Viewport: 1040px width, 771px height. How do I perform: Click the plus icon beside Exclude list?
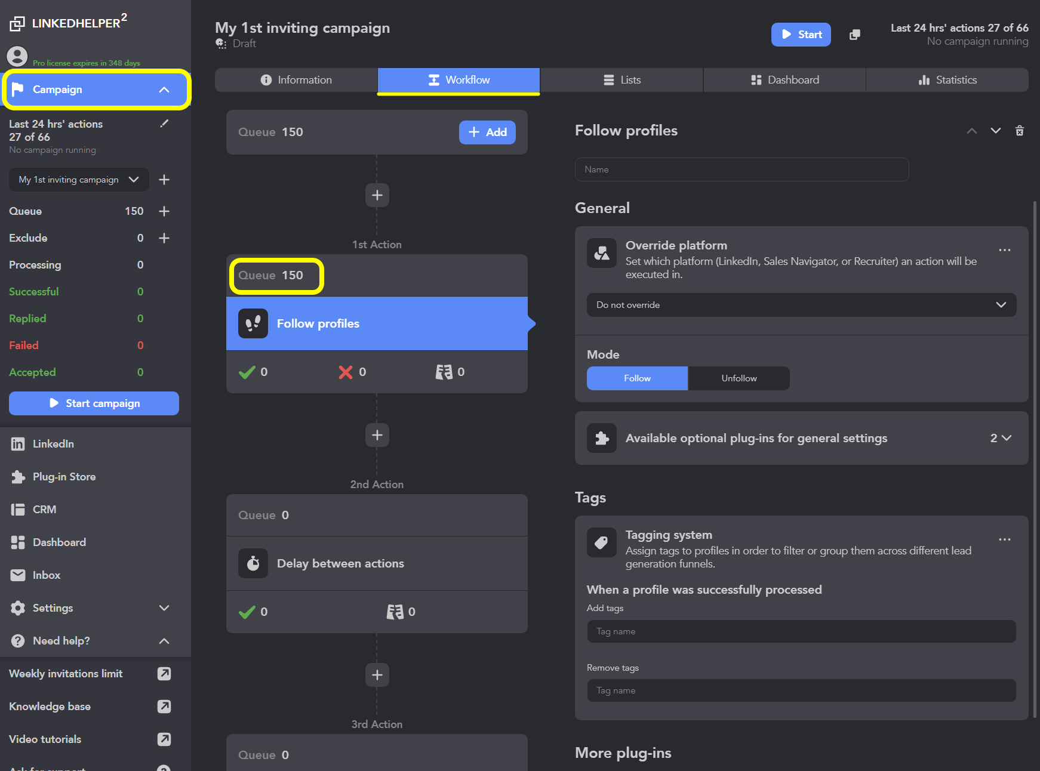pos(164,238)
